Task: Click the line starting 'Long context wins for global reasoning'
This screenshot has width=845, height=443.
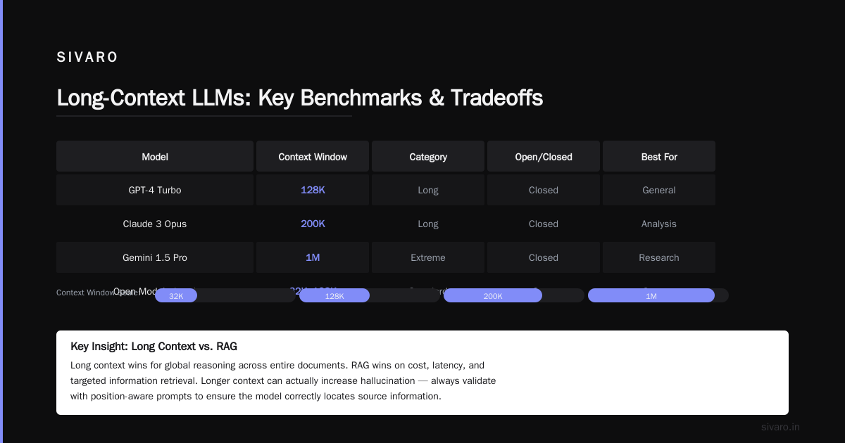Action: 277,366
